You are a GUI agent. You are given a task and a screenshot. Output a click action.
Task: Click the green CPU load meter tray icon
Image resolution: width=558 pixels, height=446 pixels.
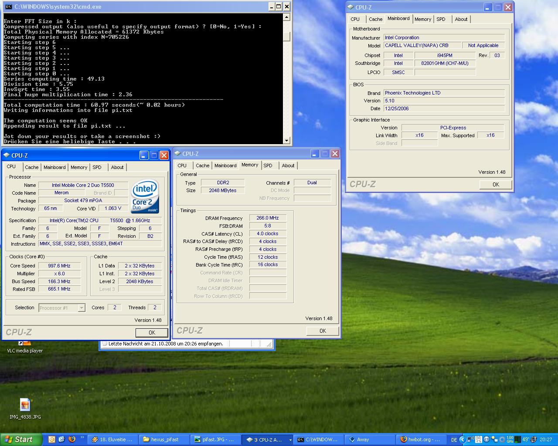pyautogui.click(x=517, y=439)
